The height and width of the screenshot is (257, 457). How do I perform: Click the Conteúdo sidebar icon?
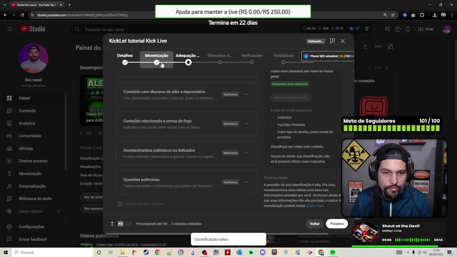[10, 111]
